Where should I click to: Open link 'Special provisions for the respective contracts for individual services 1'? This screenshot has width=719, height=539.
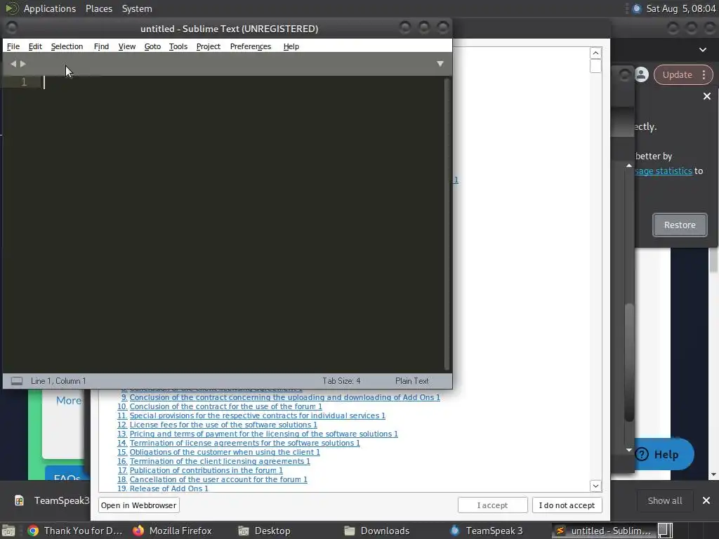point(257,415)
